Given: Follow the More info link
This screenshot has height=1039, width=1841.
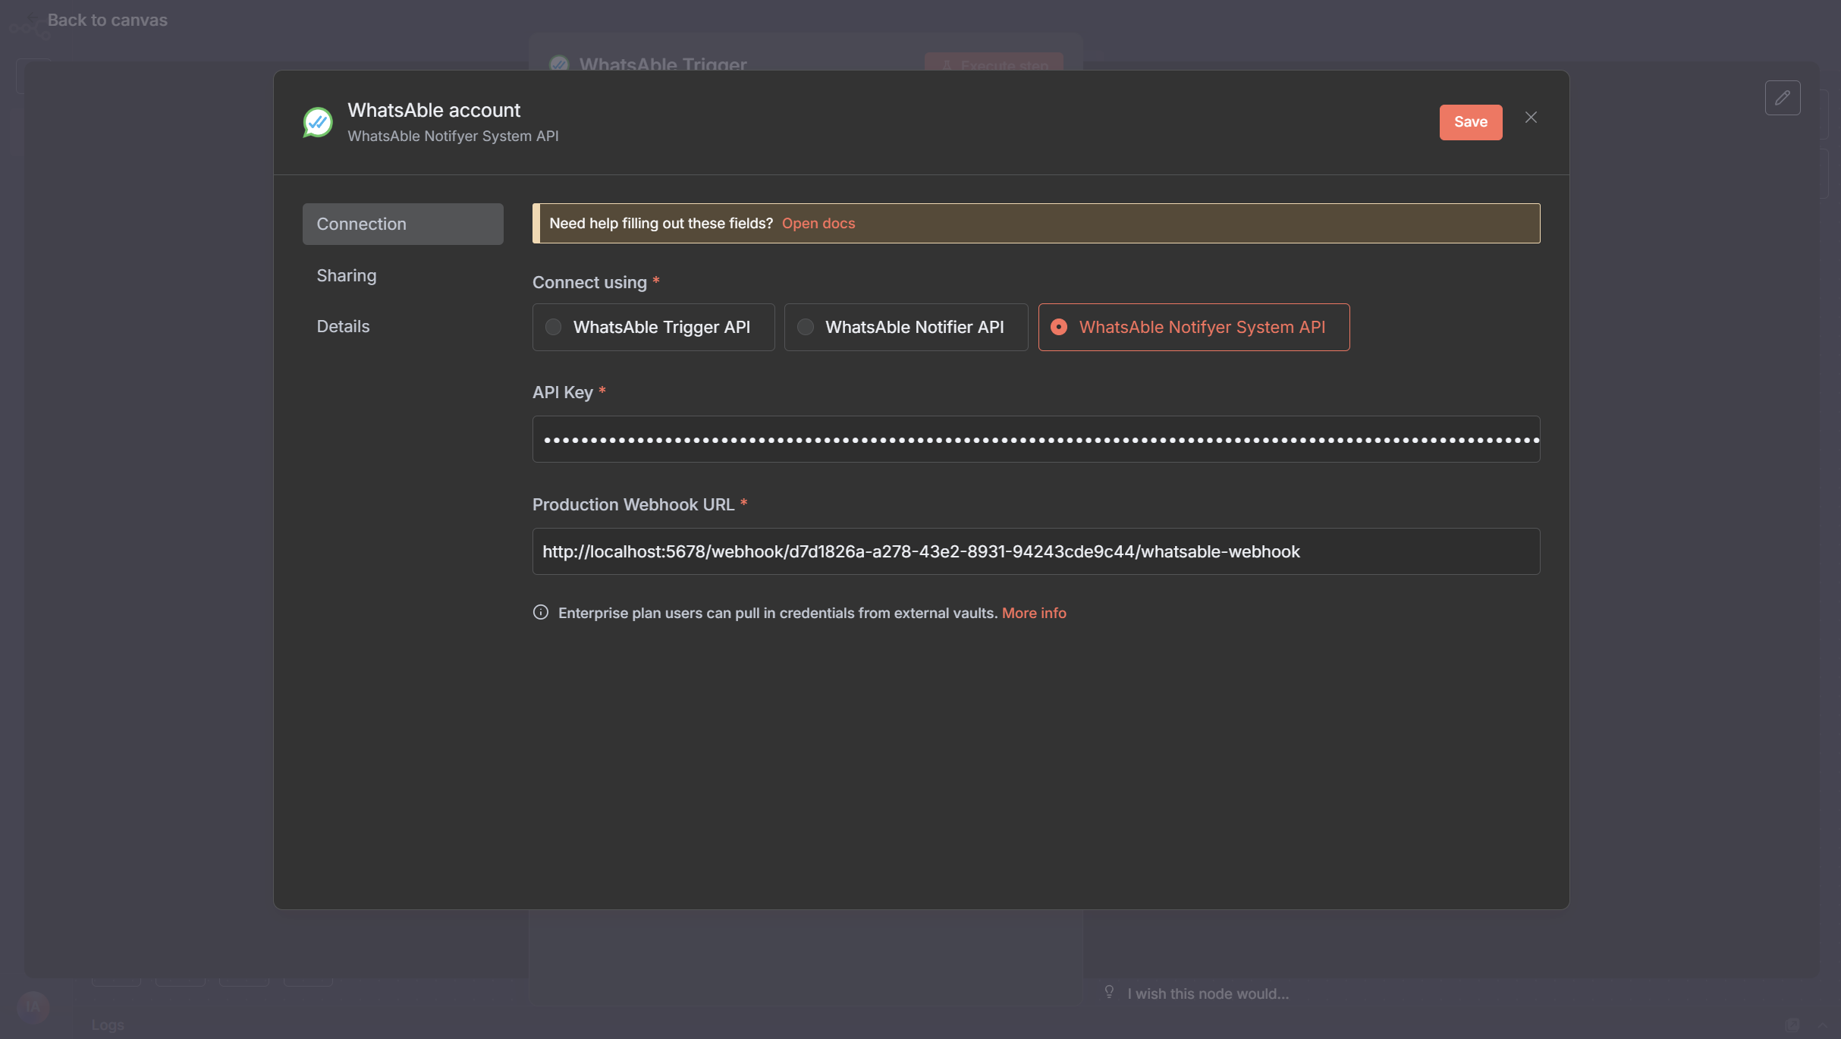Looking at the screenshot, I should click(1033, 613).
